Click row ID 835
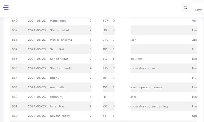 (15, 68)
